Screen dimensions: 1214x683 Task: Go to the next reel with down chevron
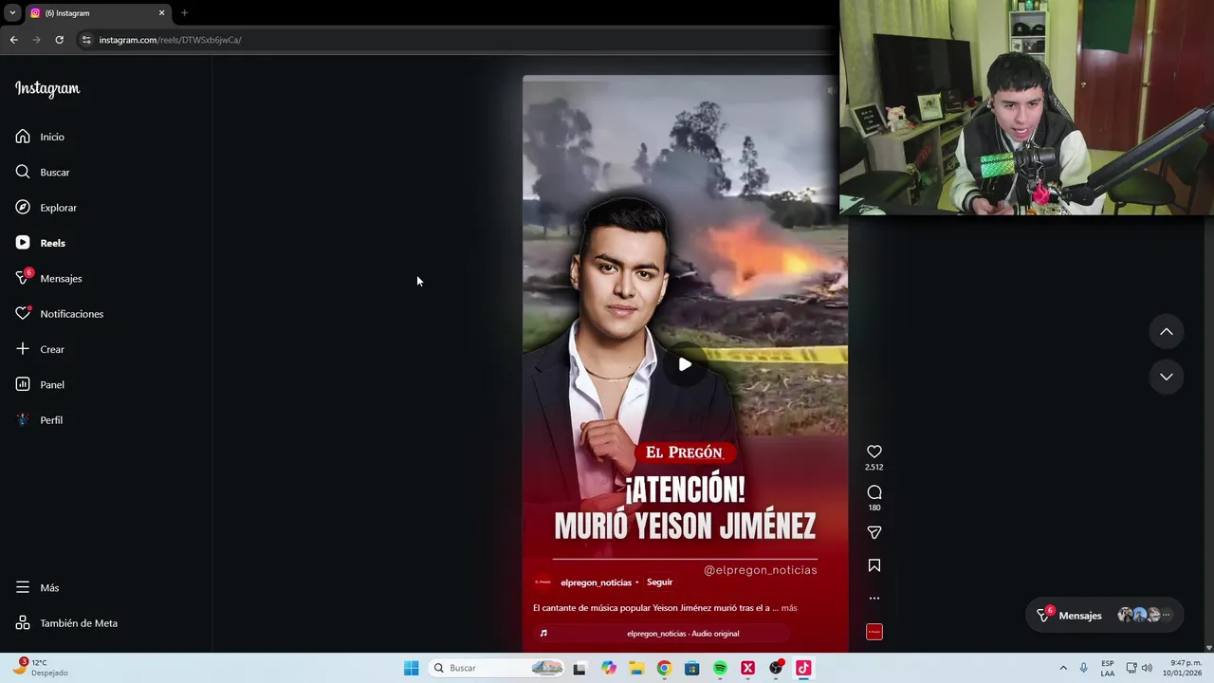click(1167, 377)
